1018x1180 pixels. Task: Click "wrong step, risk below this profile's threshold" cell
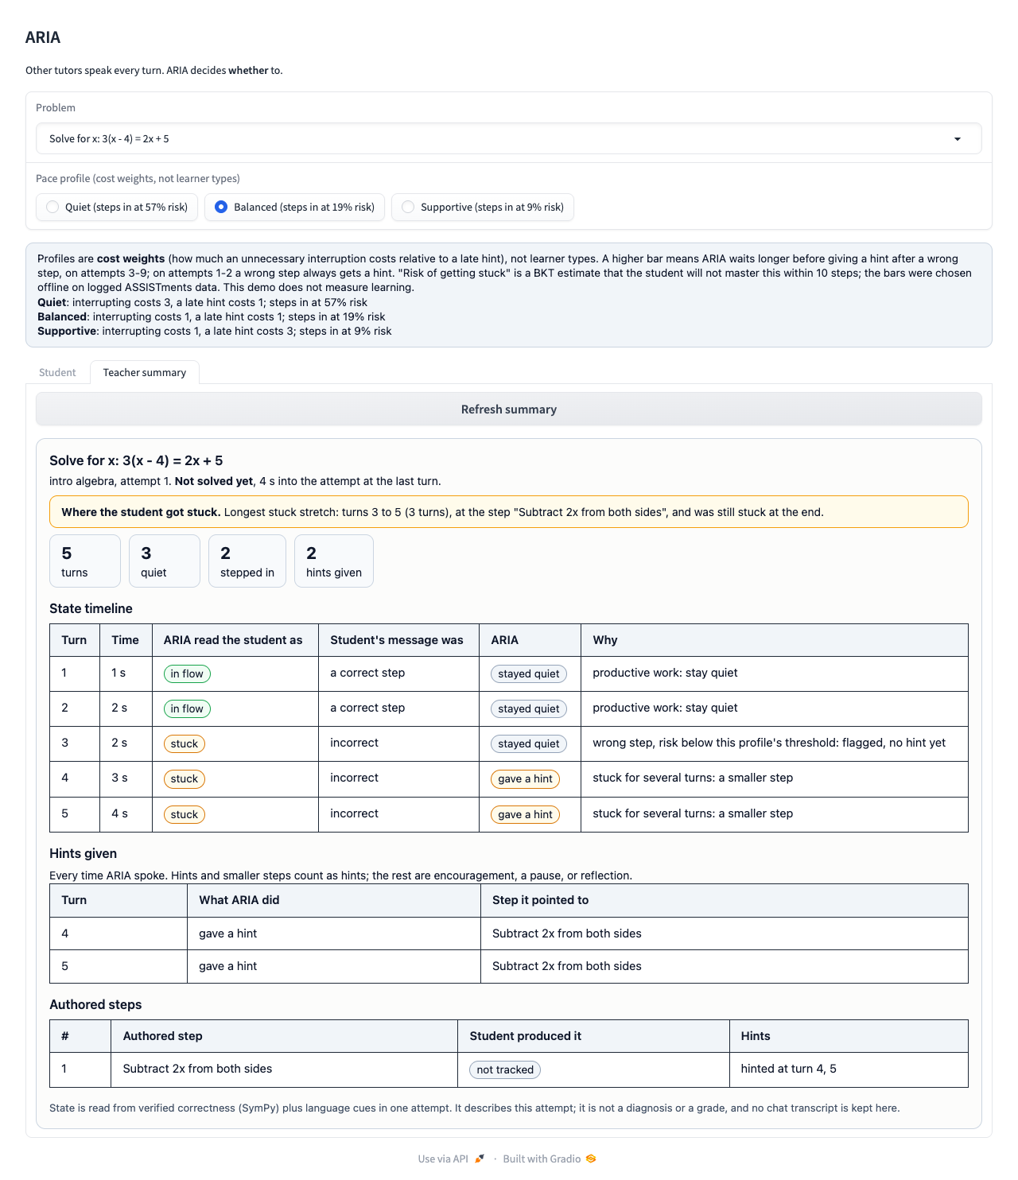coord(775,744)
